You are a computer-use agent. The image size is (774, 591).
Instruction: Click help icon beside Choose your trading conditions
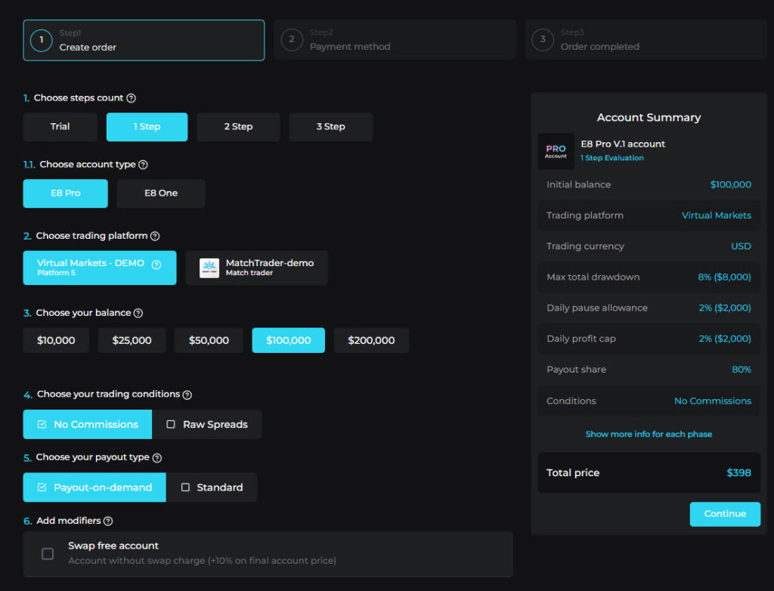coord(187,395)
